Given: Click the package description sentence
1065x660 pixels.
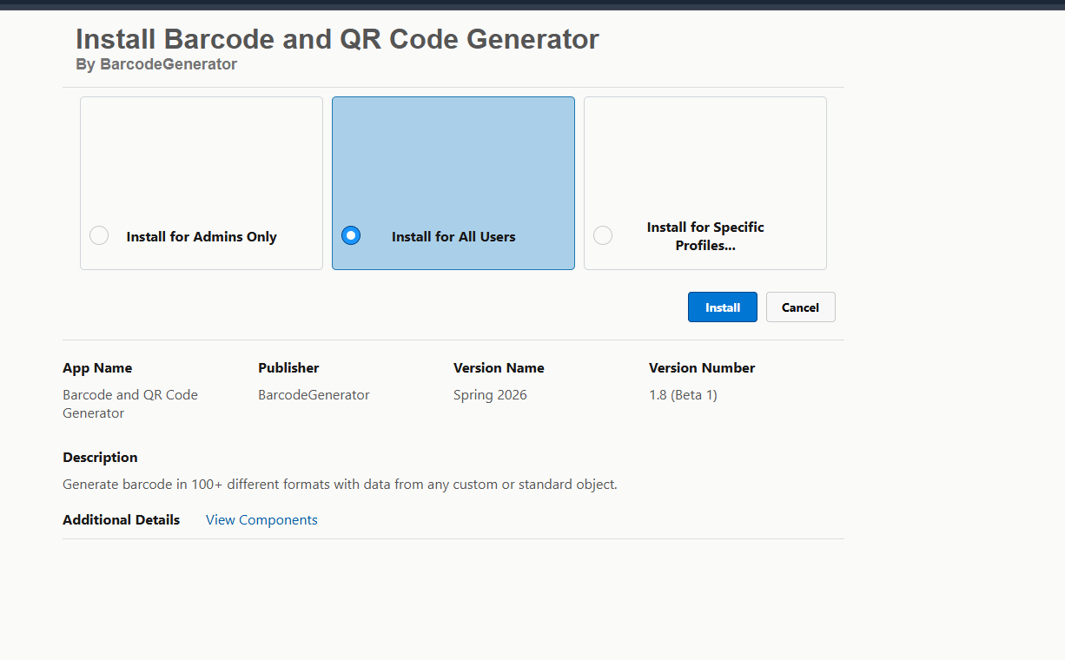Looking at the screenshot, I should tap(340, 485).
